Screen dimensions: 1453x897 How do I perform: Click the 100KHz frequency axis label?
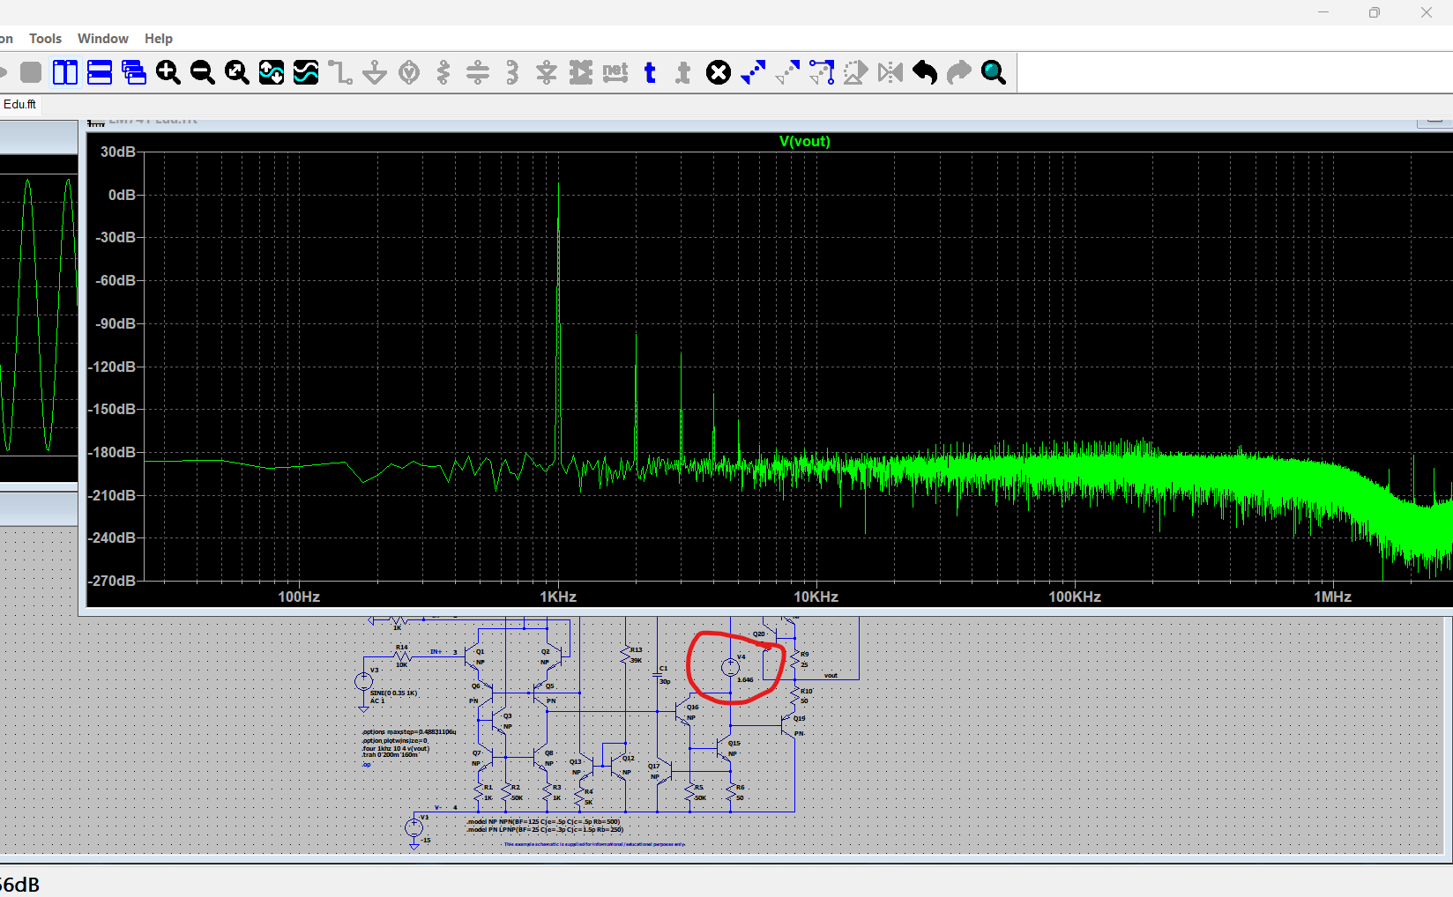[1075, 597]
